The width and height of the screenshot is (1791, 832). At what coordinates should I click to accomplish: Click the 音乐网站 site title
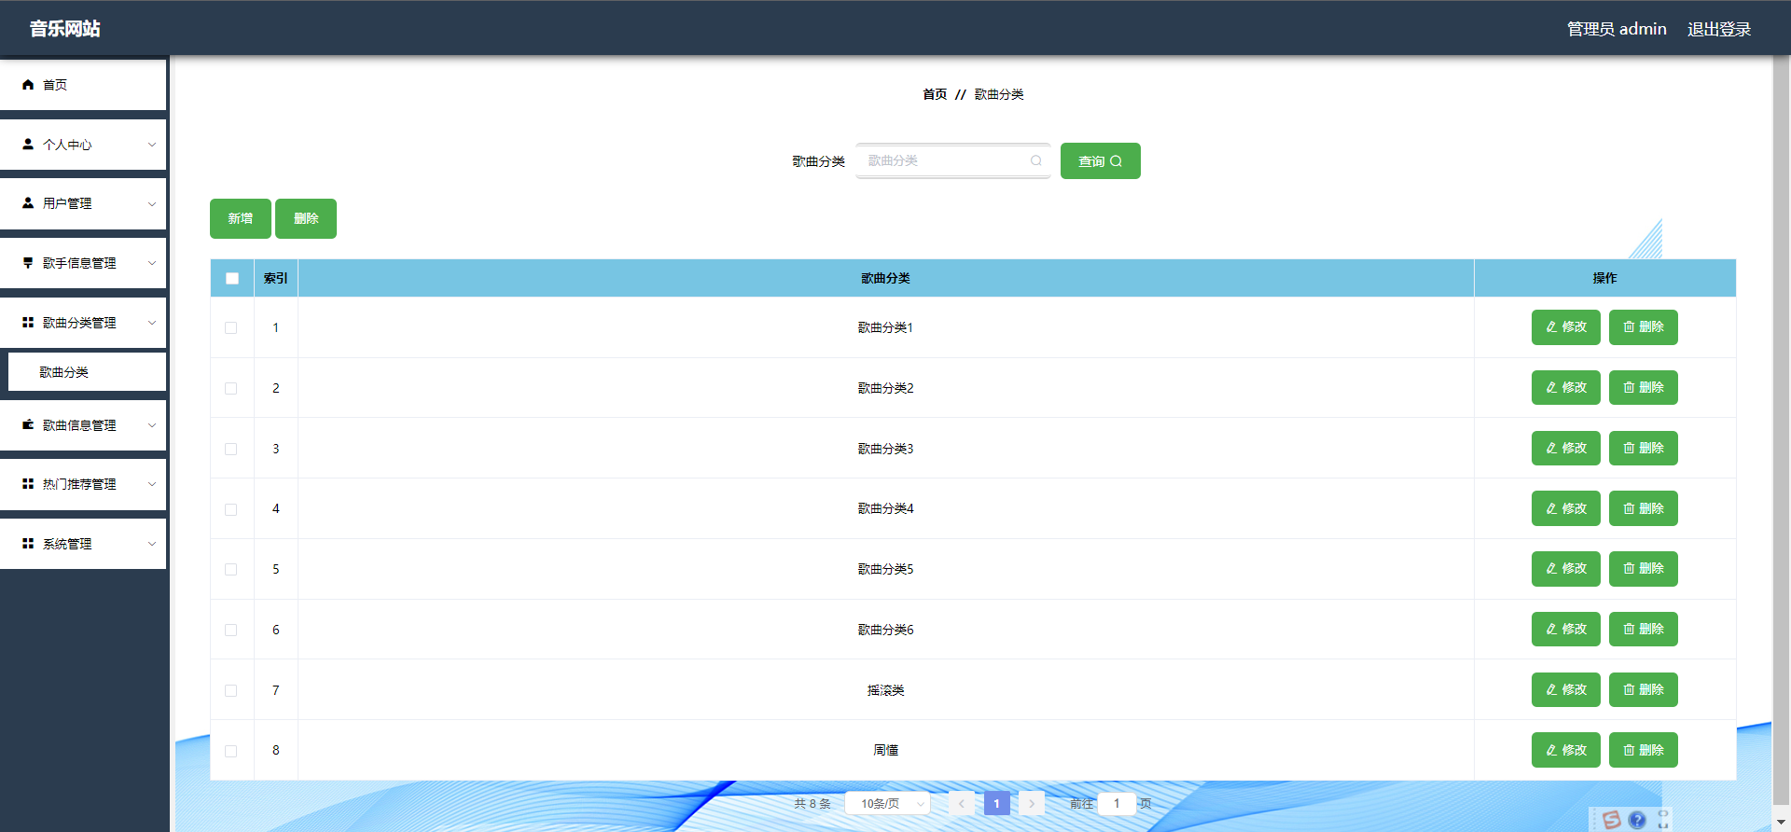click(x=65, y=29)
